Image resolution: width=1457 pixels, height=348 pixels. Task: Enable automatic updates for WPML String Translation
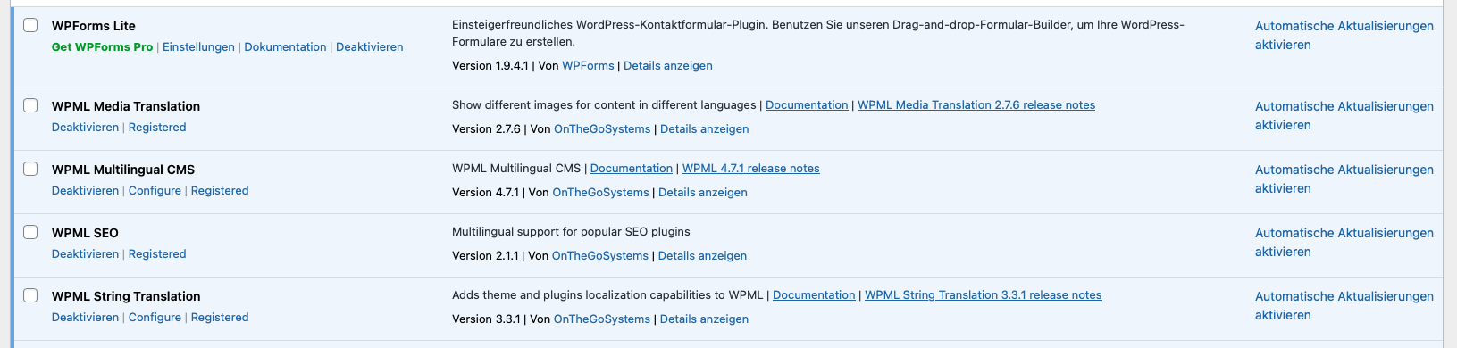tap(1344, 305)
